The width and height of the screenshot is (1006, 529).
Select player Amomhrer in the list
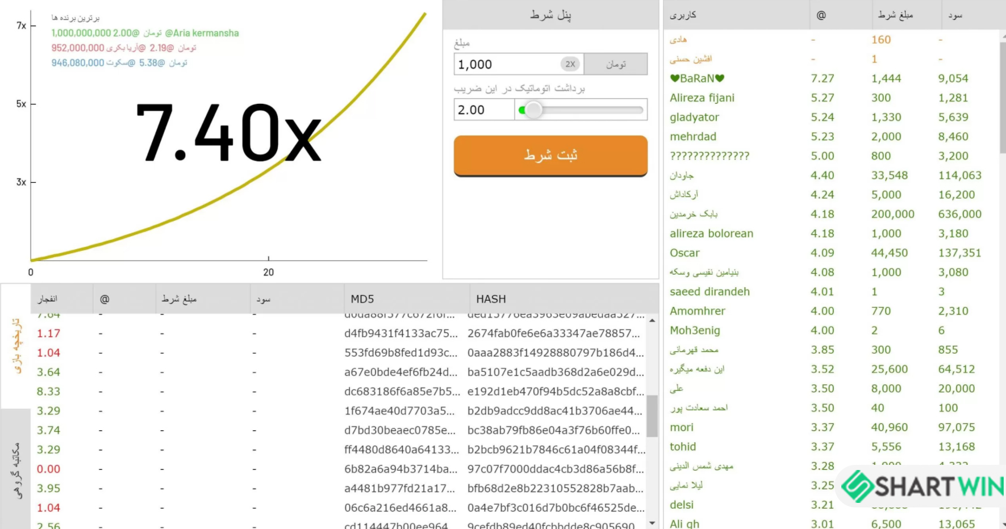tap(698, 310)
